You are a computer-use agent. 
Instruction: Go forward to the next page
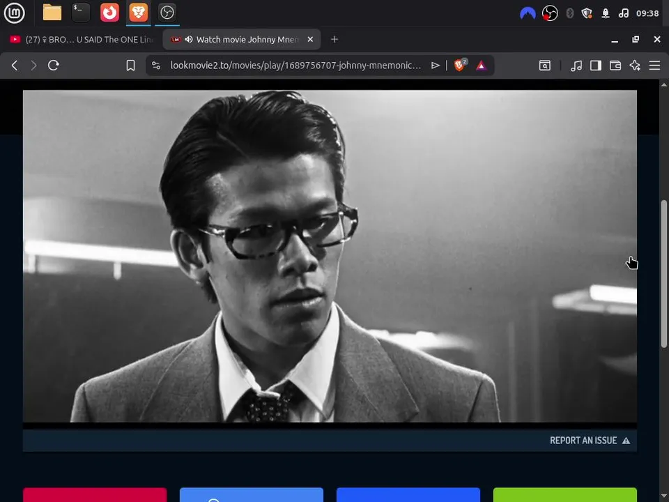pyautogui.click(x=33, y=66)
